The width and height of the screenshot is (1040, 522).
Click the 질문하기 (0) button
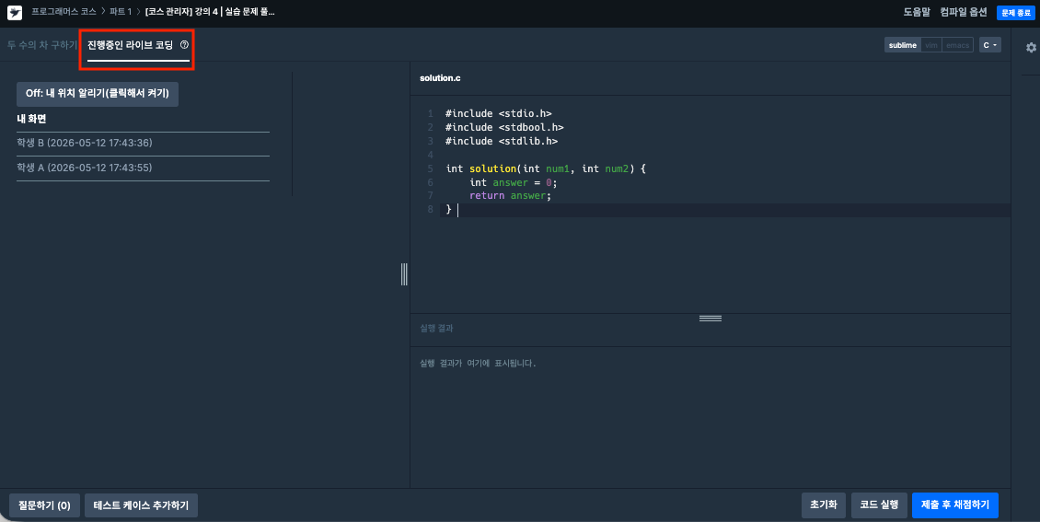pyautogui.click(x=44, y=505)
